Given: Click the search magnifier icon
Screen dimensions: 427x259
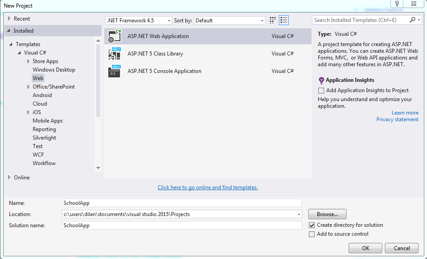Looking at the screenshot, I should [413, 20].
